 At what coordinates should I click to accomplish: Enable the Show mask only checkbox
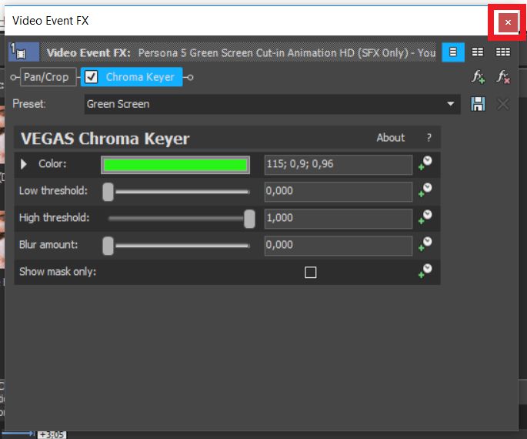(311, 272)
